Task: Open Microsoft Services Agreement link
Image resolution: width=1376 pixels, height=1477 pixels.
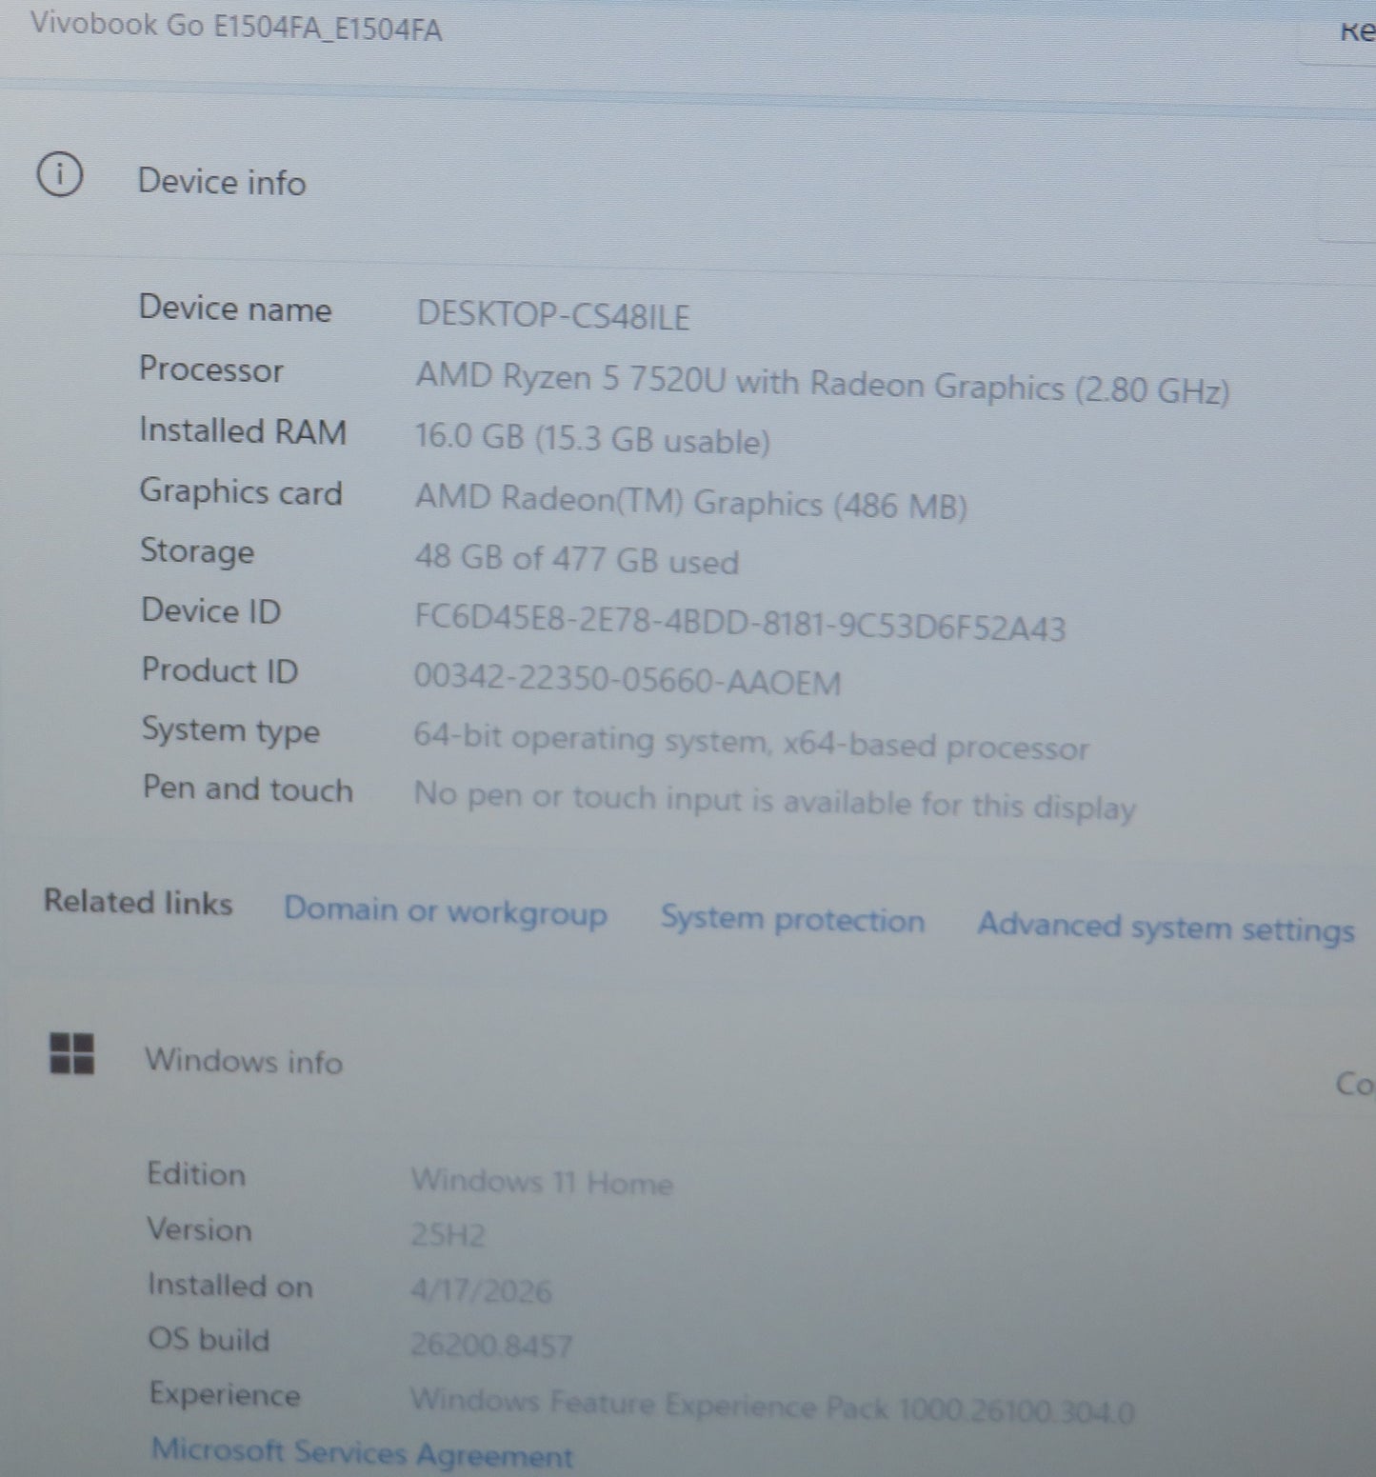Action: click(x=363, y=1453)
